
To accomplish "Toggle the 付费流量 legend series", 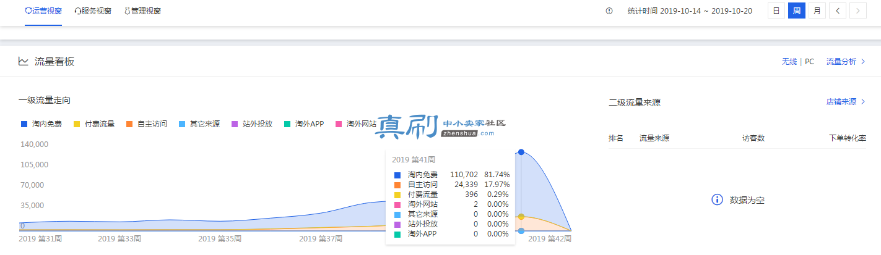I will coord(94,124).
